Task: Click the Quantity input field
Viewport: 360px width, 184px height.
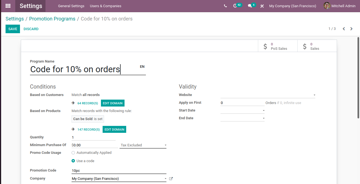Action: 93,137
